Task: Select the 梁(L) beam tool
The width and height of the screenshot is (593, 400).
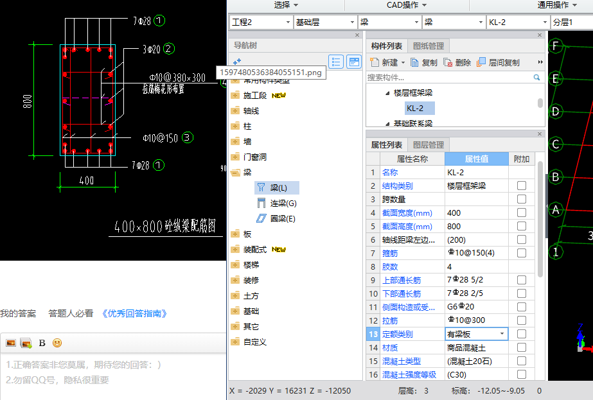Action: [x=277, y=188]
